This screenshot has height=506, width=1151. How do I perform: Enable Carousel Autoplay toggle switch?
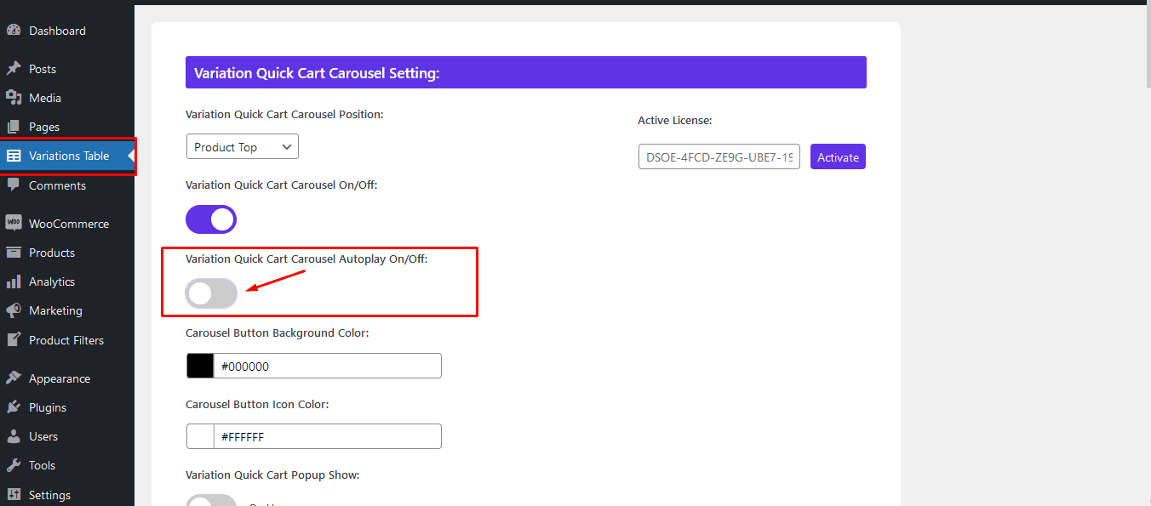click(211, 293)
